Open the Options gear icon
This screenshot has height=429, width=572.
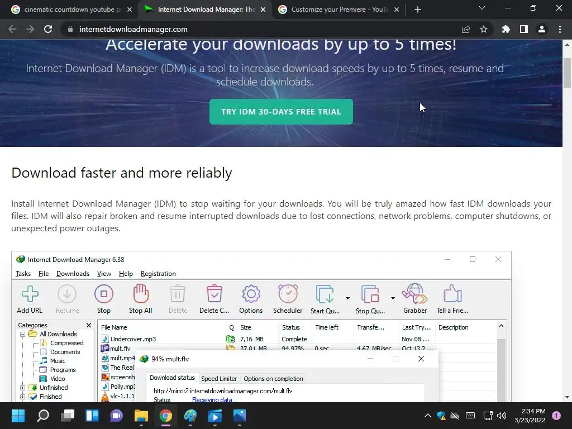[x=251, y=294]
